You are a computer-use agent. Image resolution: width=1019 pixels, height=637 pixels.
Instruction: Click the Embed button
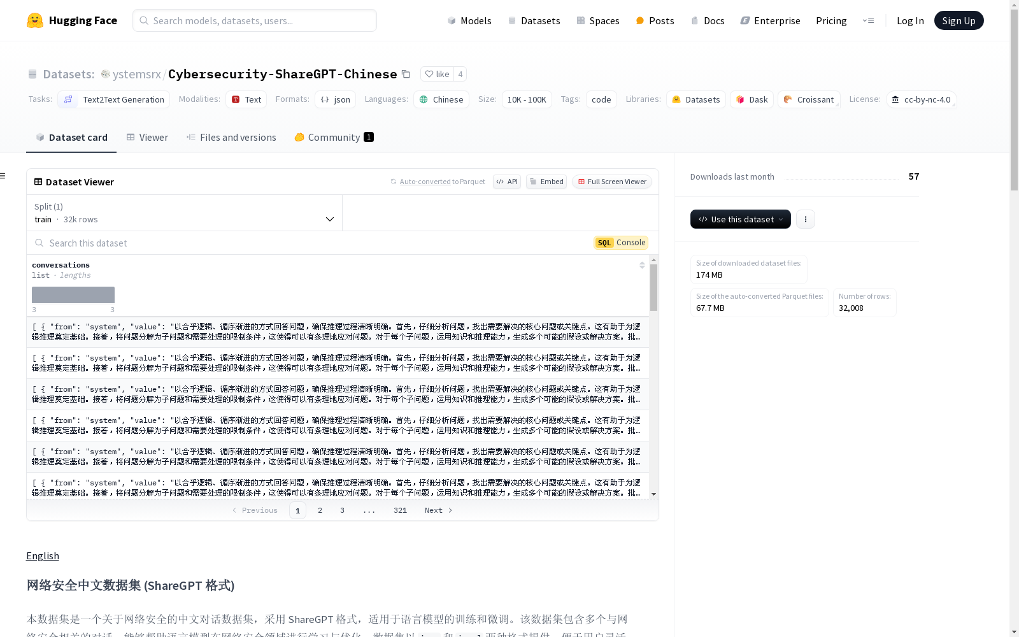[546, 182]
